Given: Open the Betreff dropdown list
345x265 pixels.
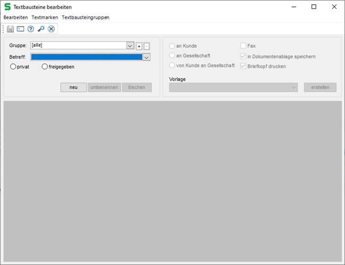Looking at the screenshot, I should (x=146, y=57).
